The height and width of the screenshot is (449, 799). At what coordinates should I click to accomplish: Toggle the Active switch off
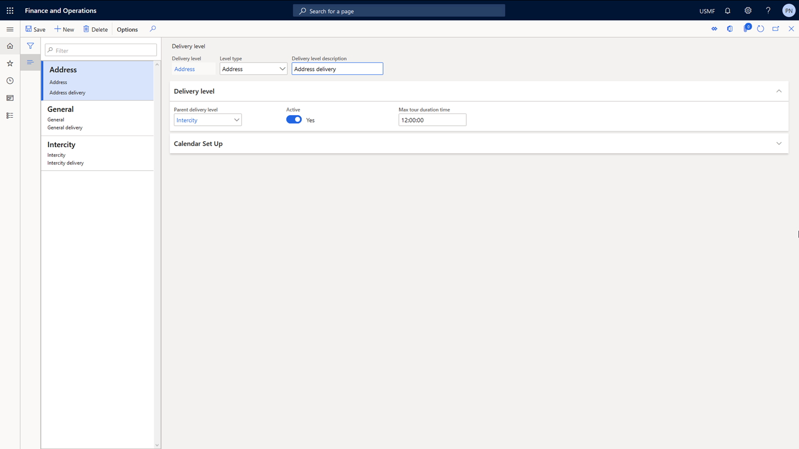(294, 120)
